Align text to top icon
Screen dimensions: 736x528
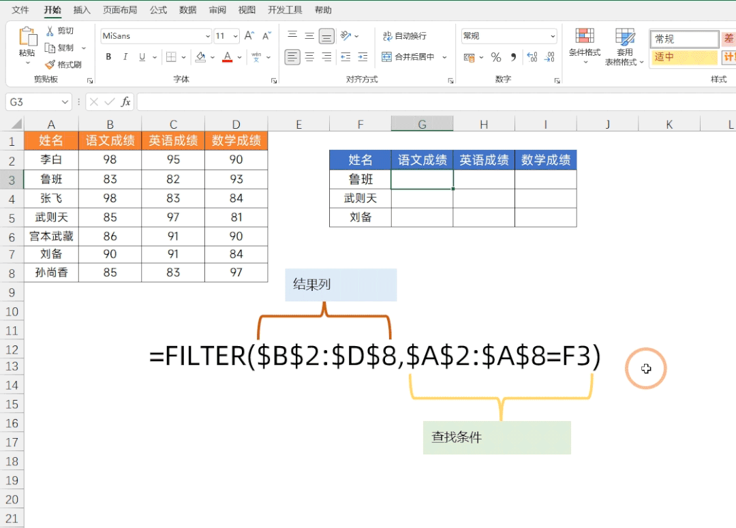click(292, 35)
